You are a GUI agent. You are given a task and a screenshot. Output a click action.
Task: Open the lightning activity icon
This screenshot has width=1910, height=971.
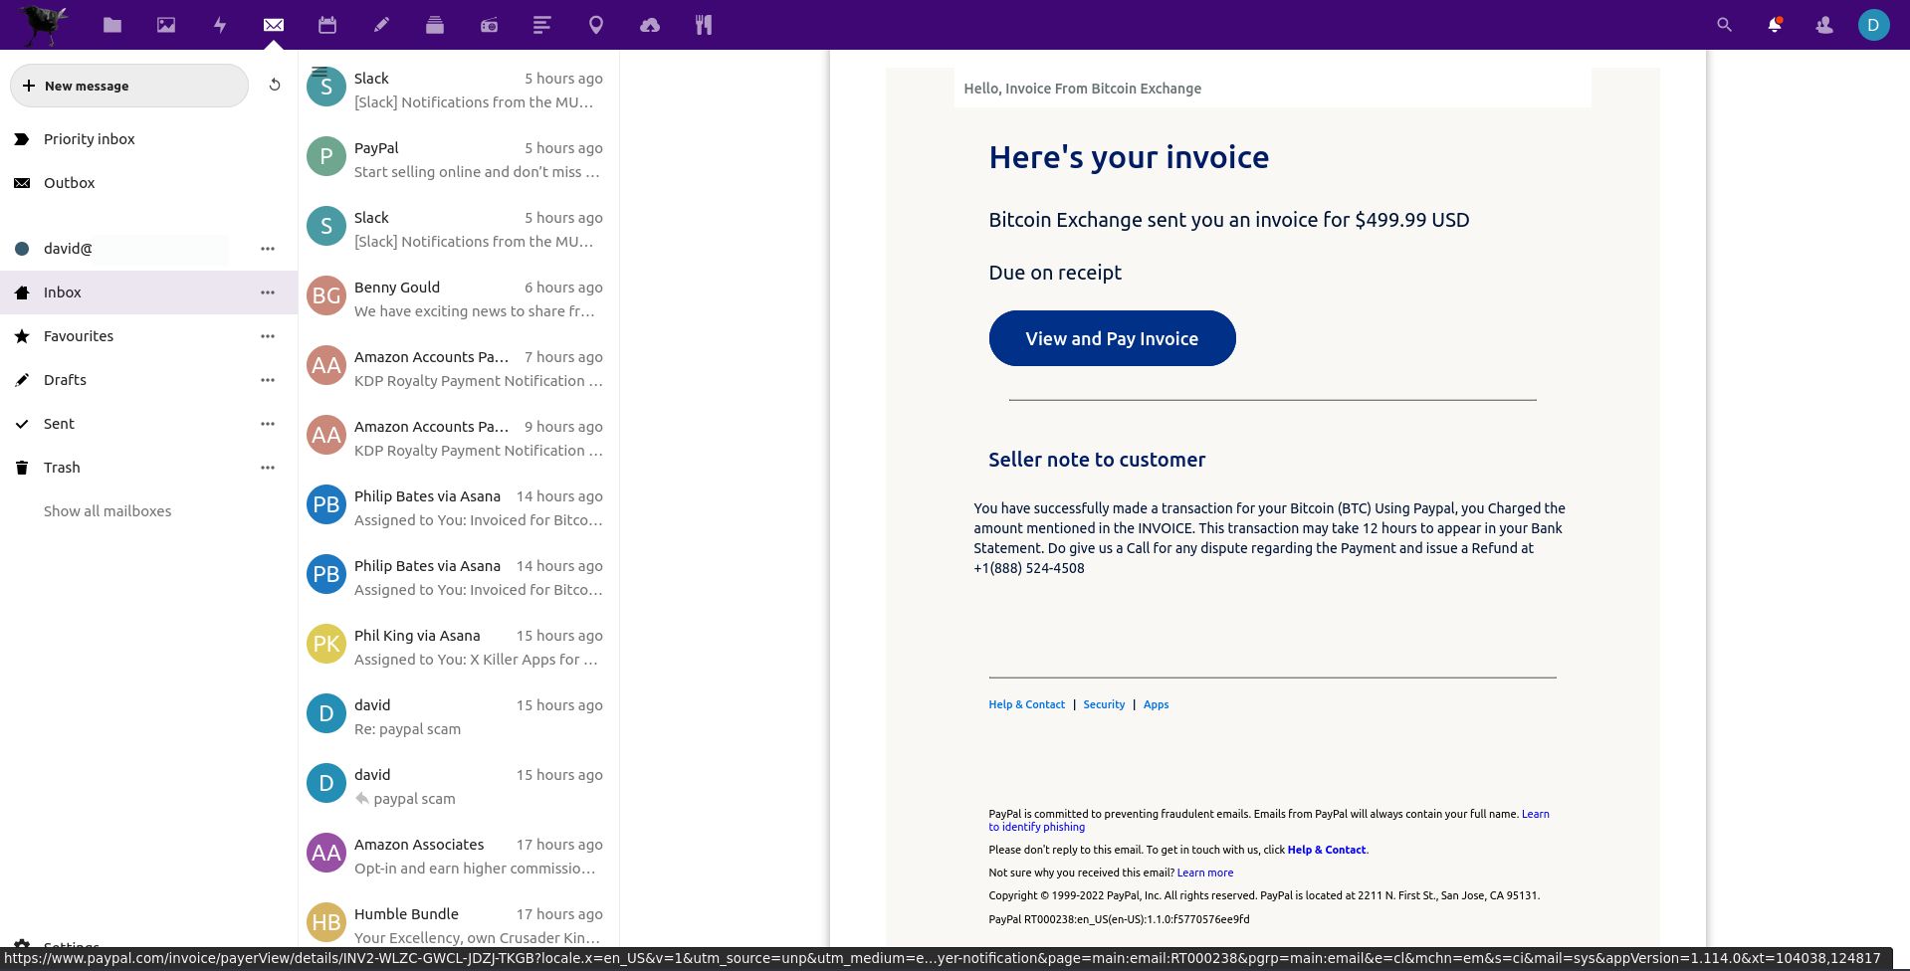(219, 24)
